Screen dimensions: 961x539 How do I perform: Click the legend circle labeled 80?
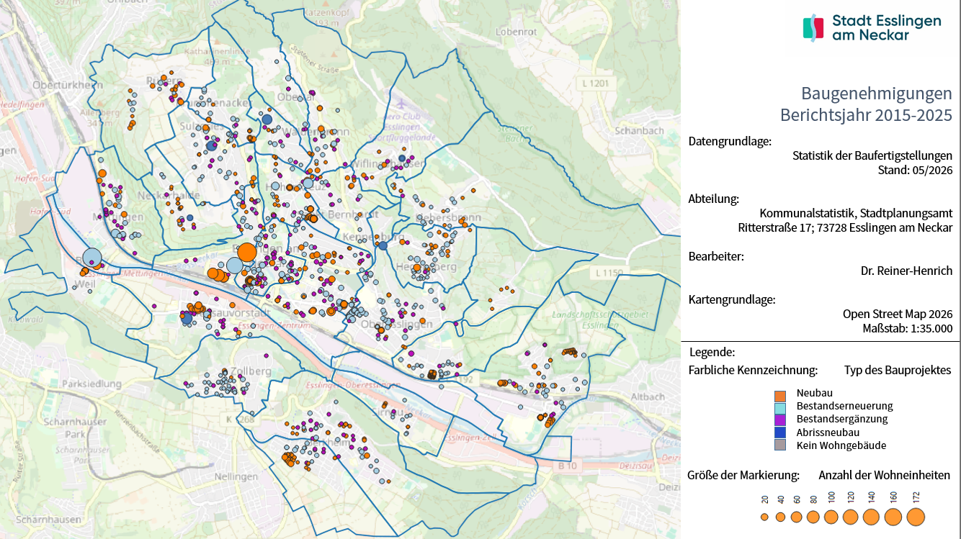pyautogui.click(x=813, y=517)
